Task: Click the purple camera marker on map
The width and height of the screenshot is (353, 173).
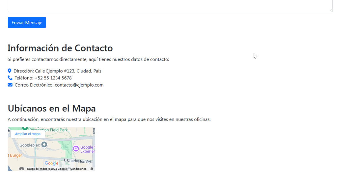Action: [76, 149]
